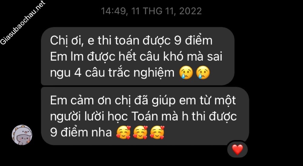Tap the 14:49 time in the timestamp
Viewport: 303px width, 166px height.
pos(114,11)
